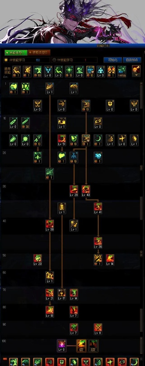Select the SP技能学习 radio button

pyautogui.click(x=6, y=60)
